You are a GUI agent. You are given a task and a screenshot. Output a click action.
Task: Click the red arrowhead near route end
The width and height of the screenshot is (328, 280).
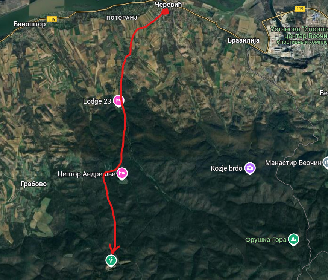(x=114, y=249)
